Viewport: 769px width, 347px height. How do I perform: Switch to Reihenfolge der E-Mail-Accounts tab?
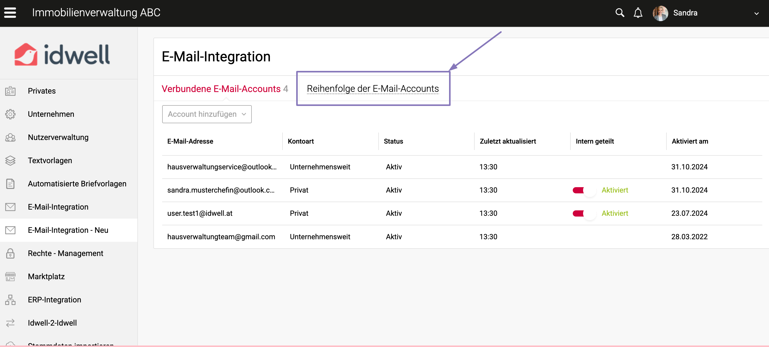click(373, 88)
